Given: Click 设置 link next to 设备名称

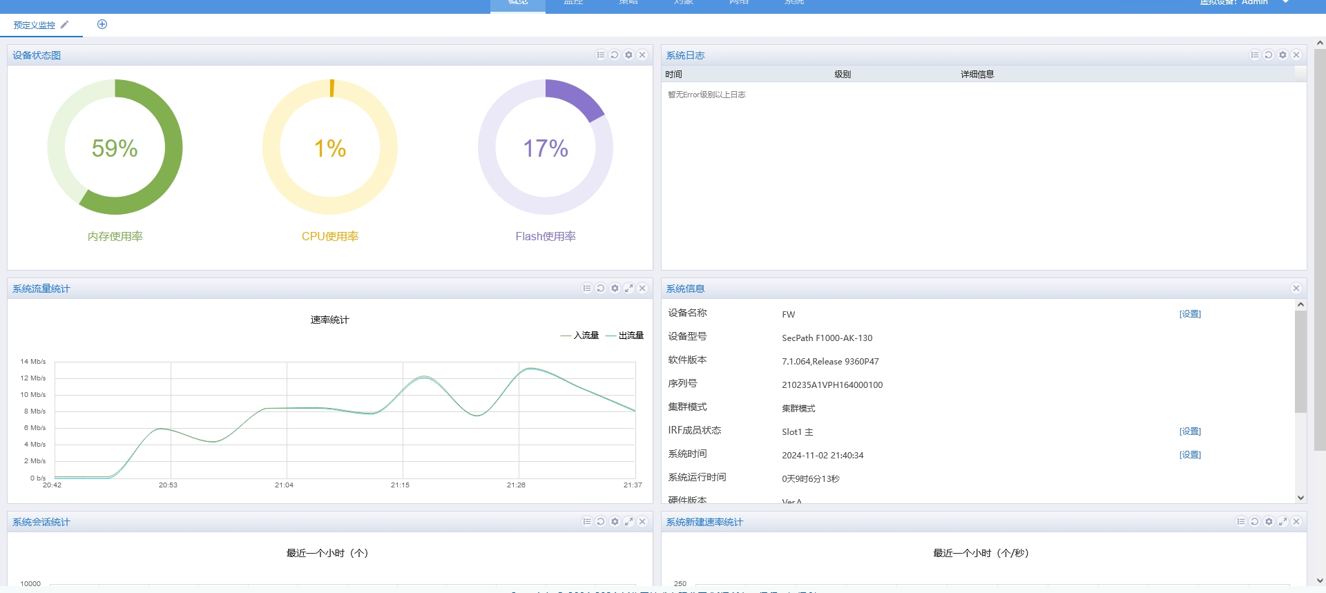Looking at the screenshot, I should 1190,314.
